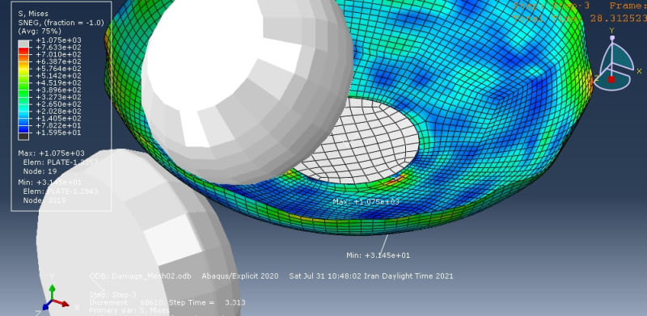Click 'Abaqus/Explicit 2020' title block text
Screen dimensions: 647x316
coord(240,276)
